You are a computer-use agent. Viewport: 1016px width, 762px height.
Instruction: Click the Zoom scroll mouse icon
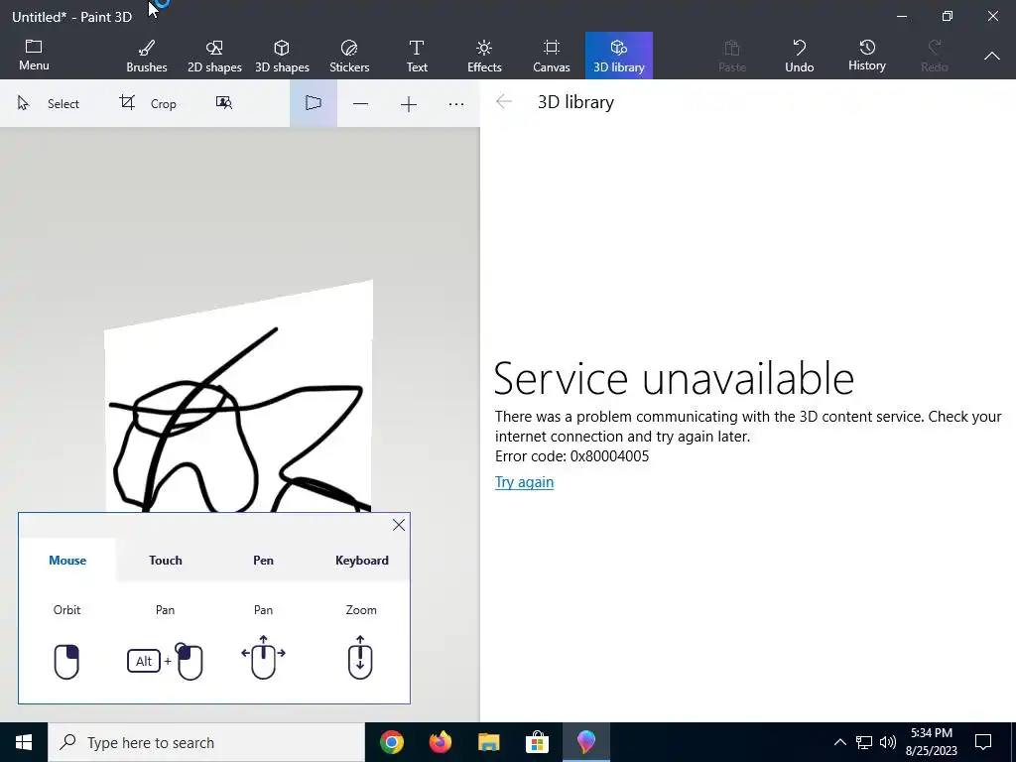(x=360, y=657)
